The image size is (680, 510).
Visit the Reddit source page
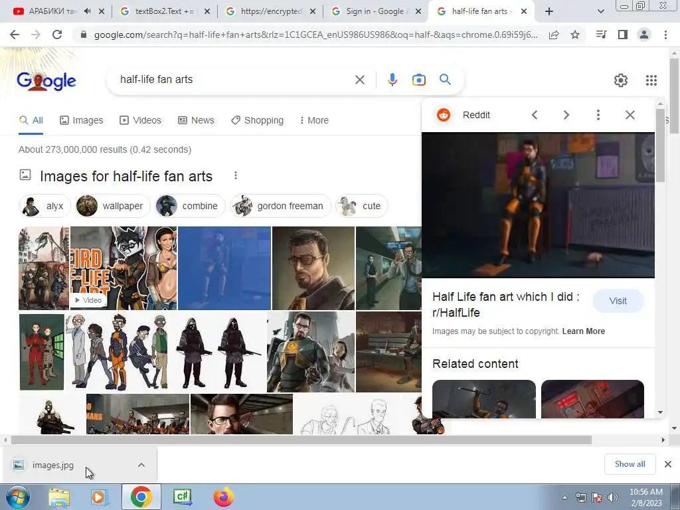click(618, 301)
